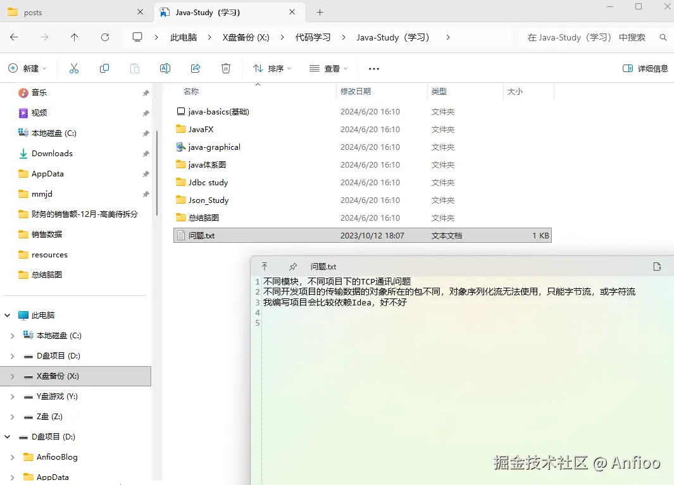Go forward with the right arrow

point(44,37)
